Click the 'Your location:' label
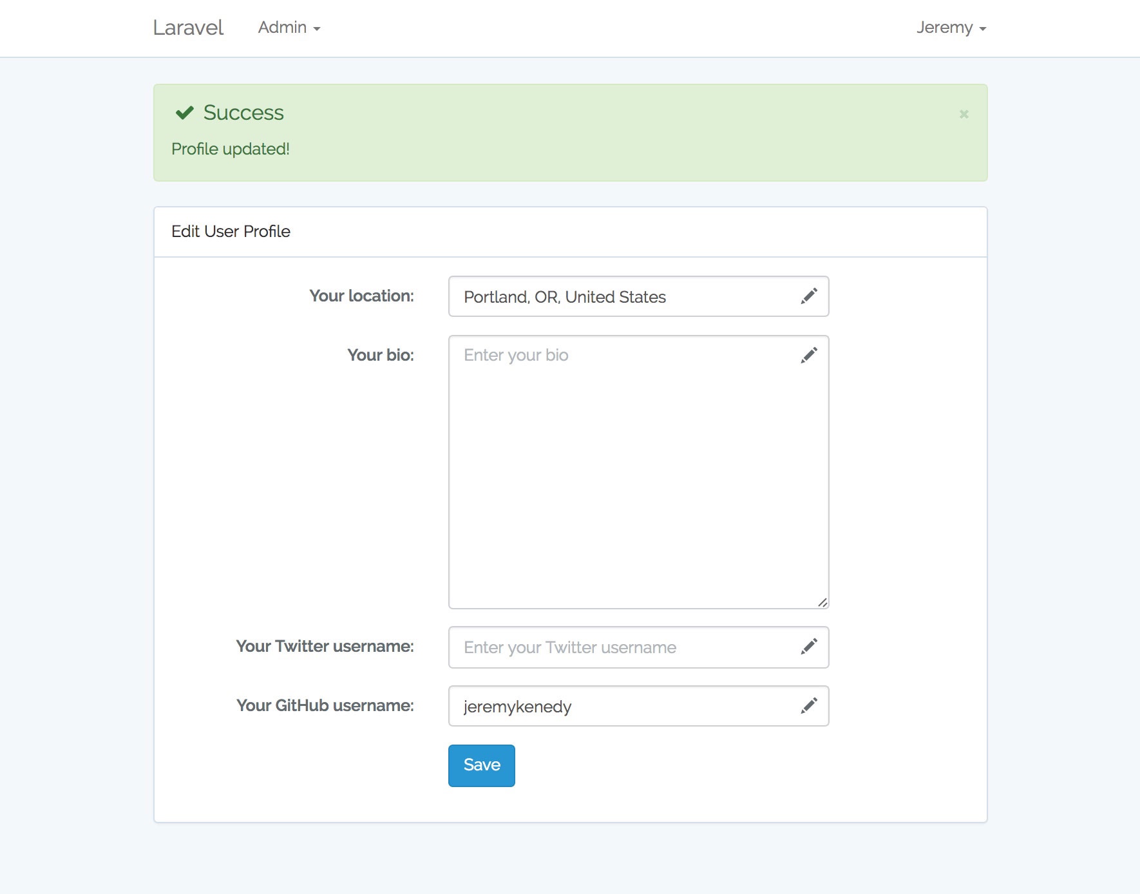Screen dimensions: 1140x894 click(361, 296)
